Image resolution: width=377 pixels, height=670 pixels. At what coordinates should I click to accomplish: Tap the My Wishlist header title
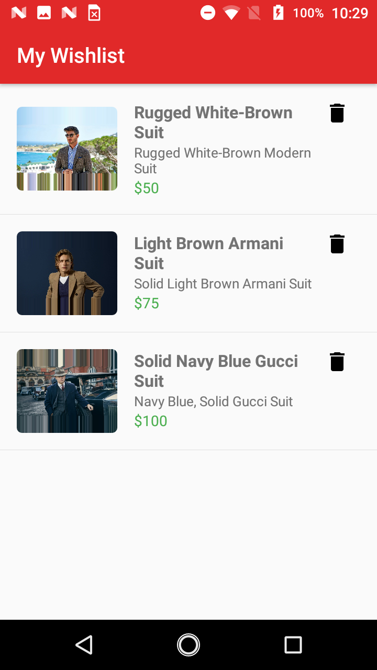click(x=71, y=55)
